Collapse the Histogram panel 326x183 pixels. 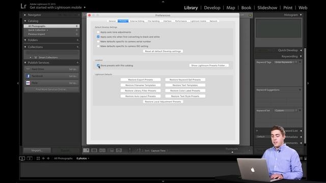[x=301, y=15]
